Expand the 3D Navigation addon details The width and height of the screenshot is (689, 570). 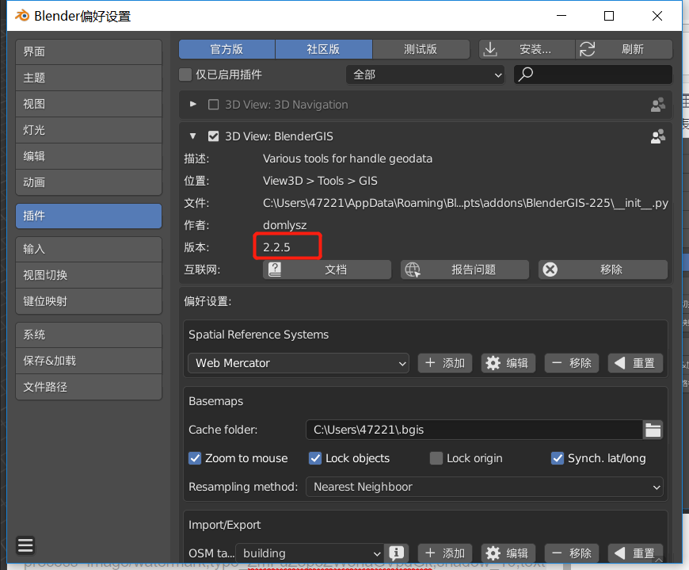click(193, 104)
